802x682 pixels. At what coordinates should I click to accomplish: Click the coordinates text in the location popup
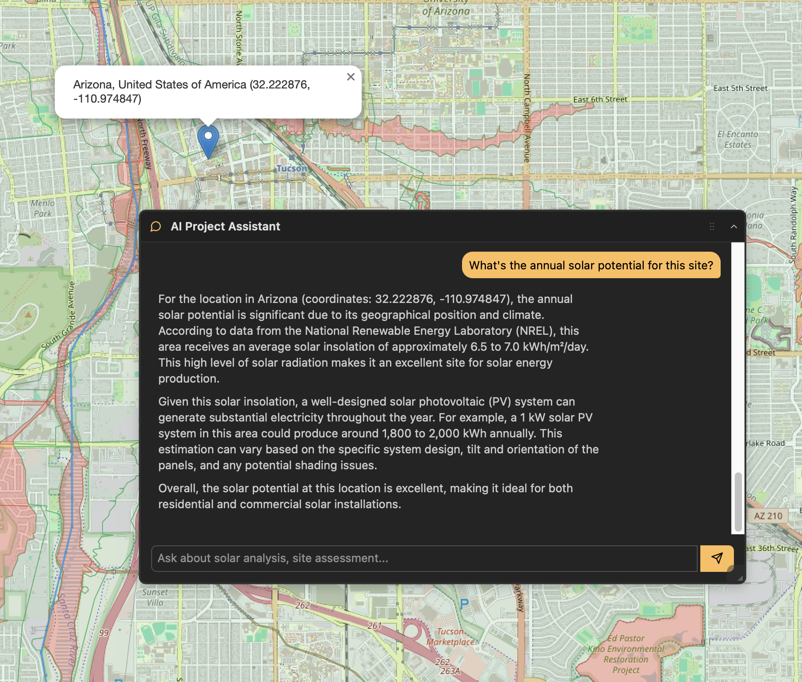(x=191, y=92)
